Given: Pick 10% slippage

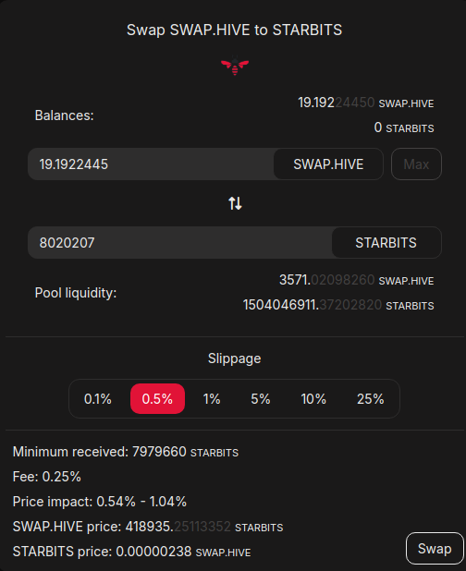Looking at the screenshot, I should point(313,399).
